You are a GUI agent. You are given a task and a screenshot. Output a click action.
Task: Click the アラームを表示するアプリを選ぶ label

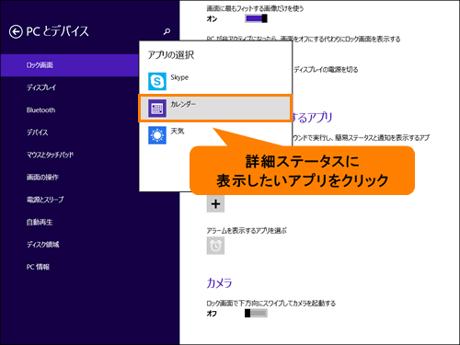(247, 231)
